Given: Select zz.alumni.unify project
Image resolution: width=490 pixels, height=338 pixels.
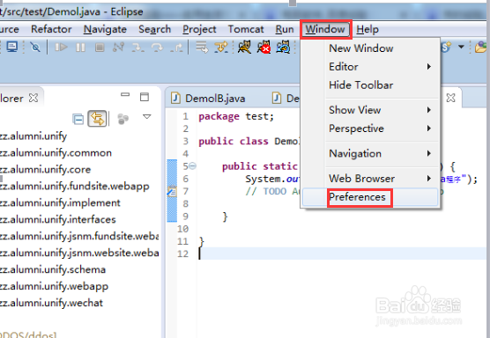Looking at the screenshot, I should point(33,136).
